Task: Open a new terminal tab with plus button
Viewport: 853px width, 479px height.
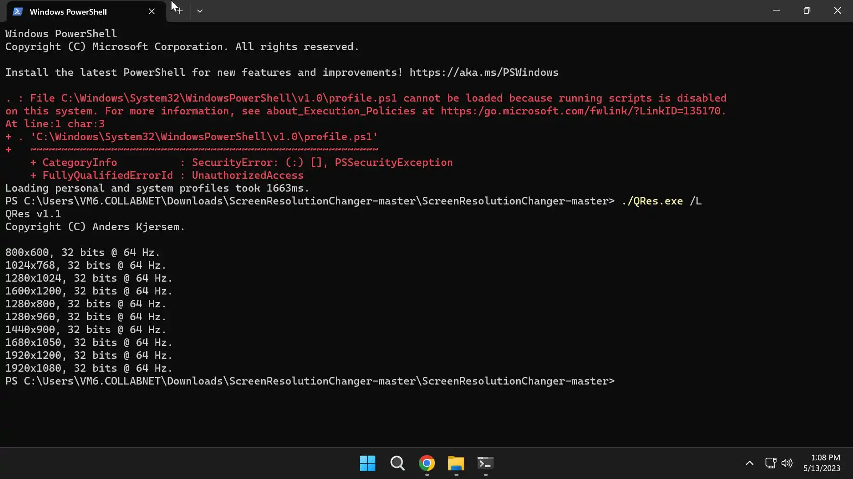Action: pos(179,11)
